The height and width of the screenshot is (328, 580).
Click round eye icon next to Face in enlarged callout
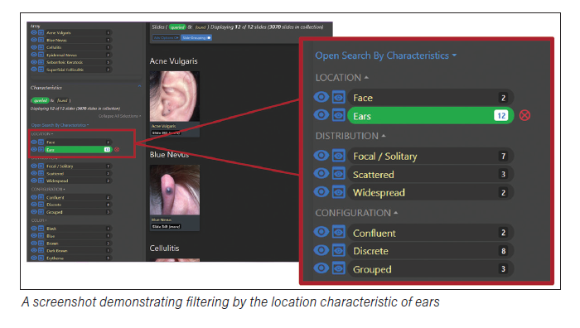[x=321, y=97]
